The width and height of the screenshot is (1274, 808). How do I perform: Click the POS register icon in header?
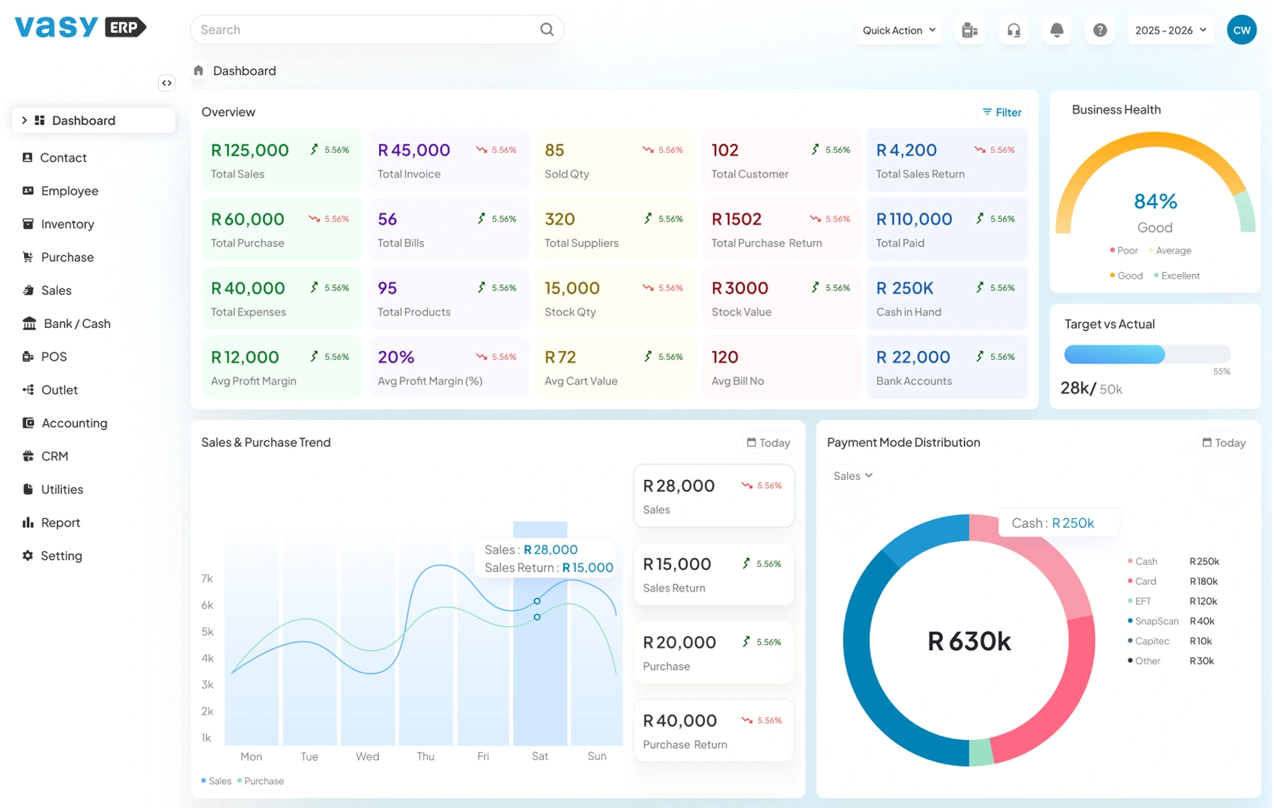(x=970, y=30)
